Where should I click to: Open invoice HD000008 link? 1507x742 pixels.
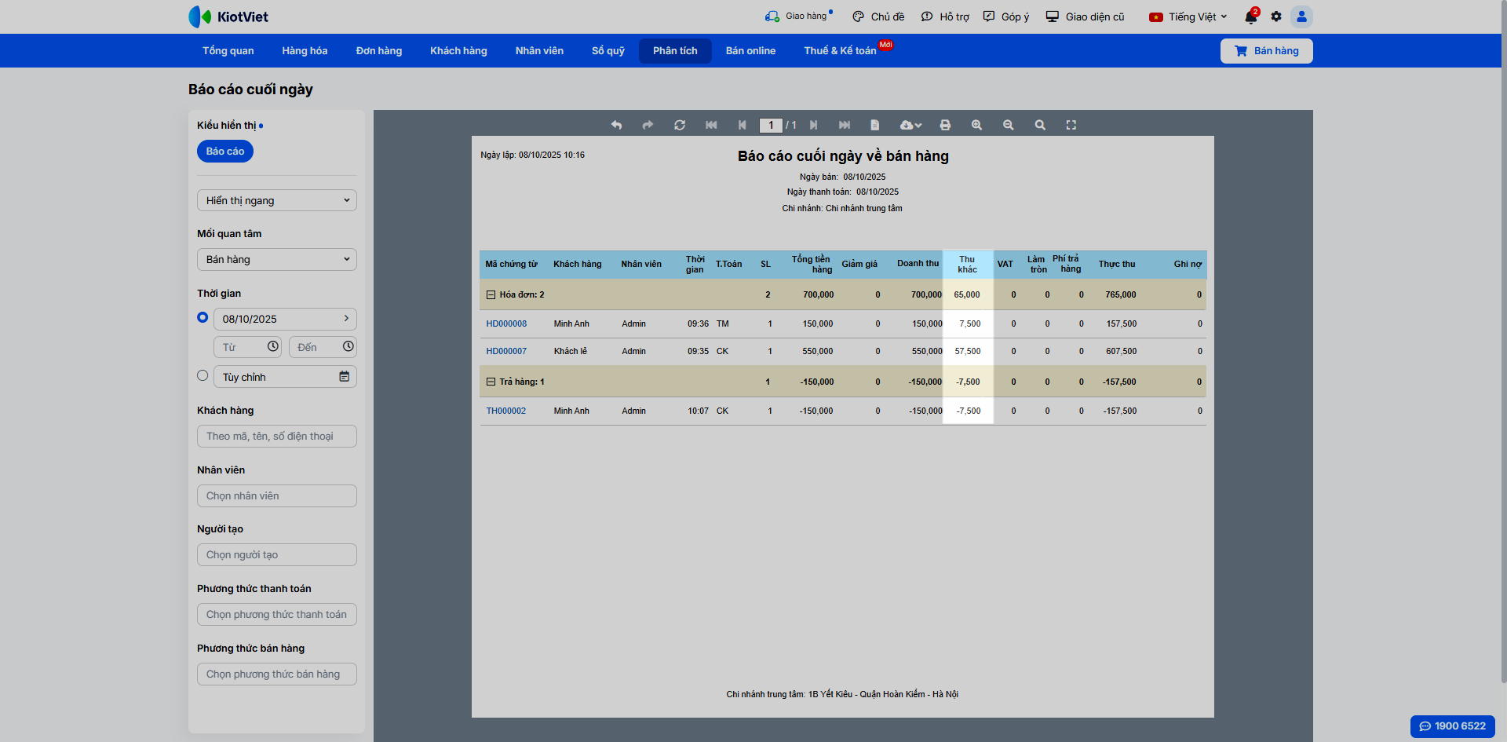(x=506, y=323)
